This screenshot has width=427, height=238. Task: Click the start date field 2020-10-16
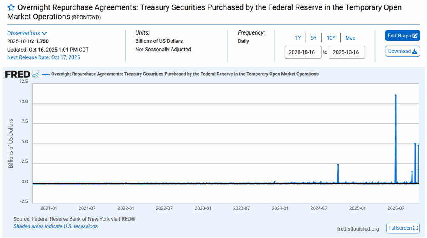tap(303, 52)
